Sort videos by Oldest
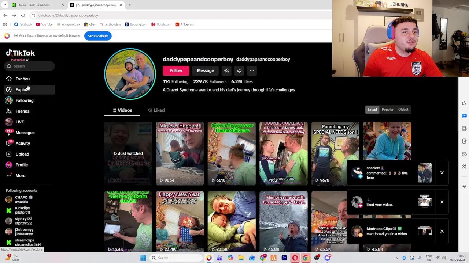The height and width of the screenshot is (263, 469). [x=403, y=110]
